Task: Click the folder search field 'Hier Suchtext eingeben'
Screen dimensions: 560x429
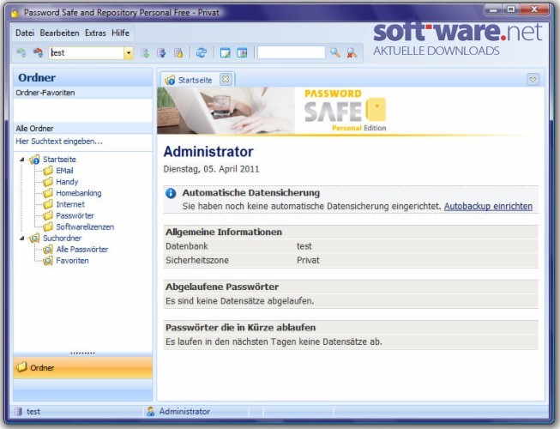Action: (82, 142)
